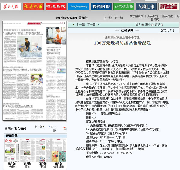Screen dimensions: 180x170
Task: Go to next page 下一版
Action: pyautogui.click(x=53, y=129)
